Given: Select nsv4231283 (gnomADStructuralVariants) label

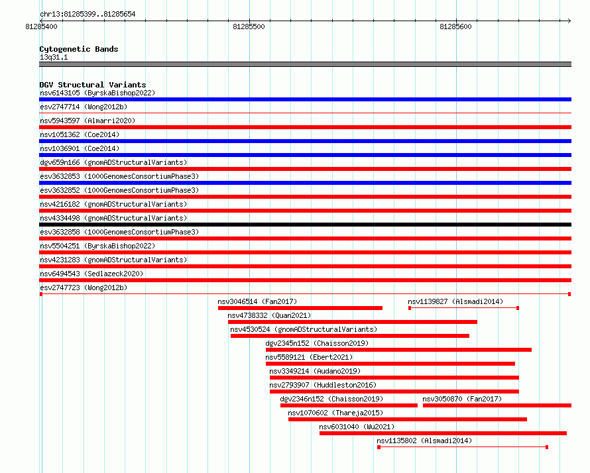Looking at the screenshot, I should (113, 260).
